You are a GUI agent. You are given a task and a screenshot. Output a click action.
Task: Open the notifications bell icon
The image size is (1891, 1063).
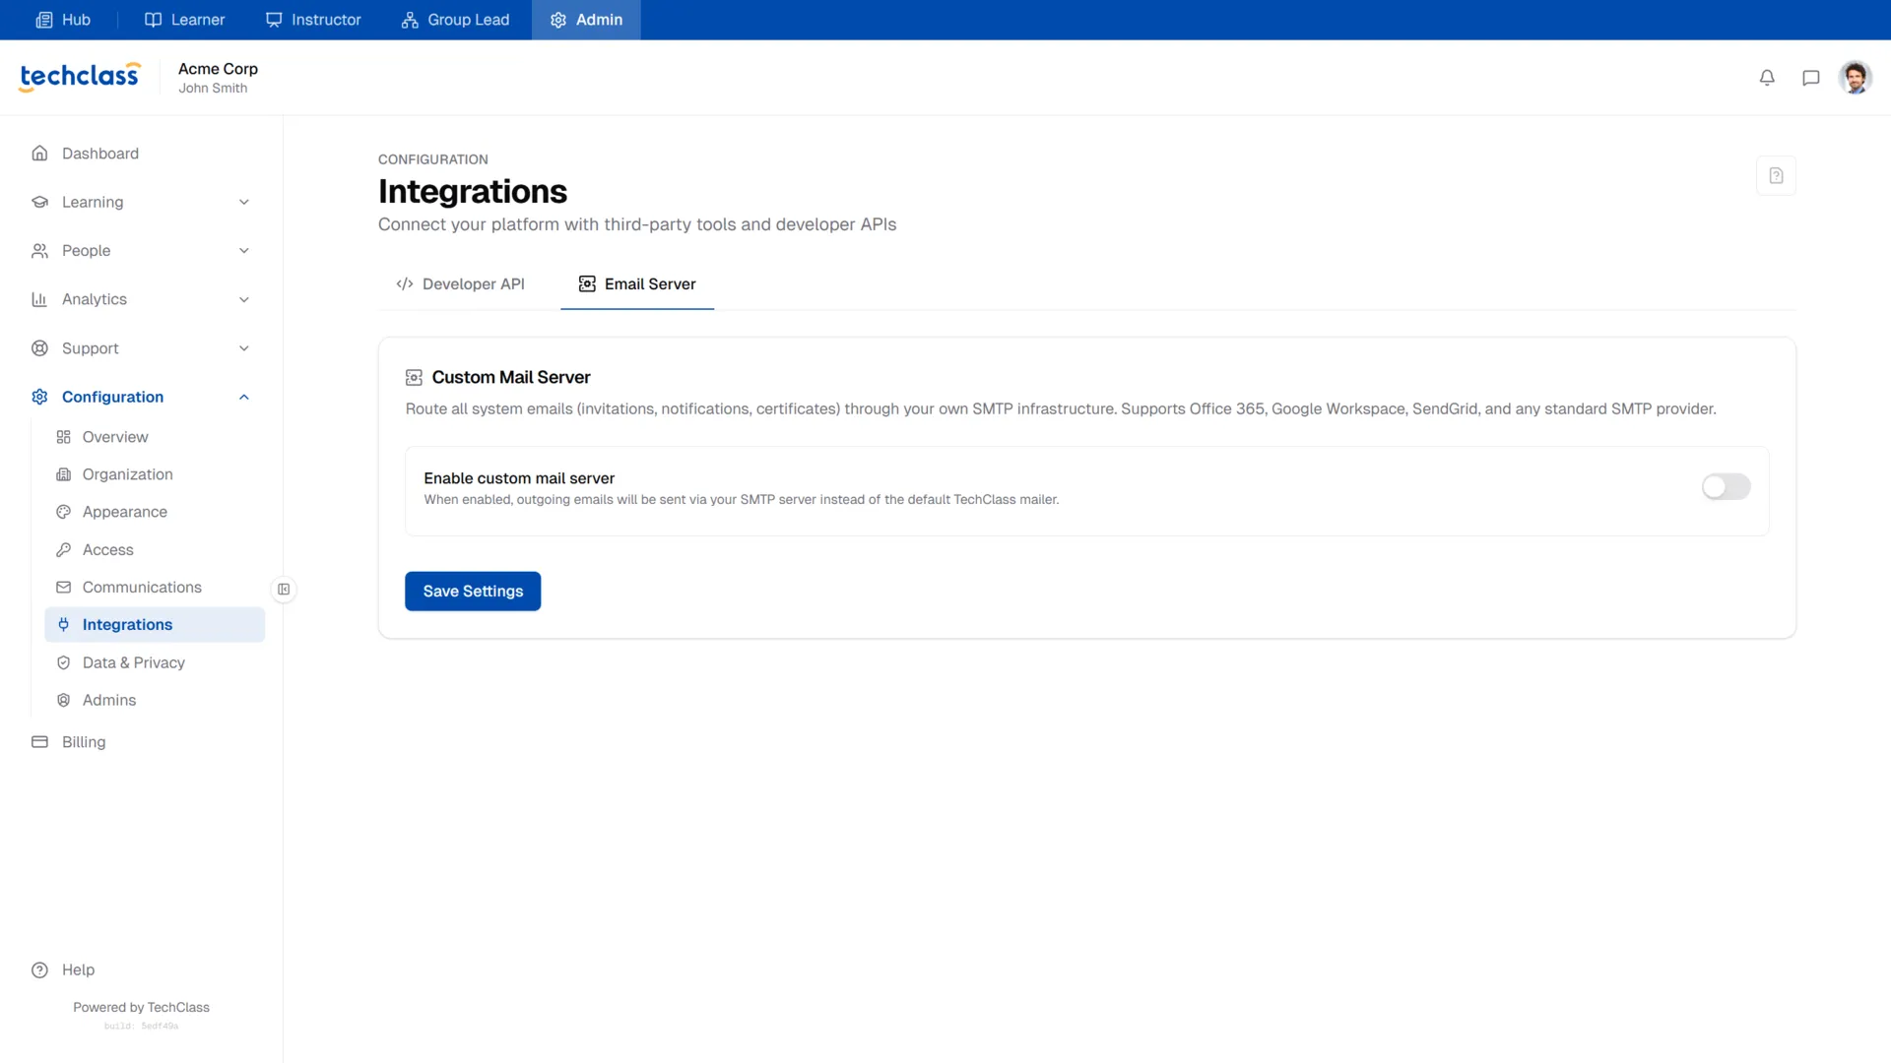click(x=1767, y=78)
